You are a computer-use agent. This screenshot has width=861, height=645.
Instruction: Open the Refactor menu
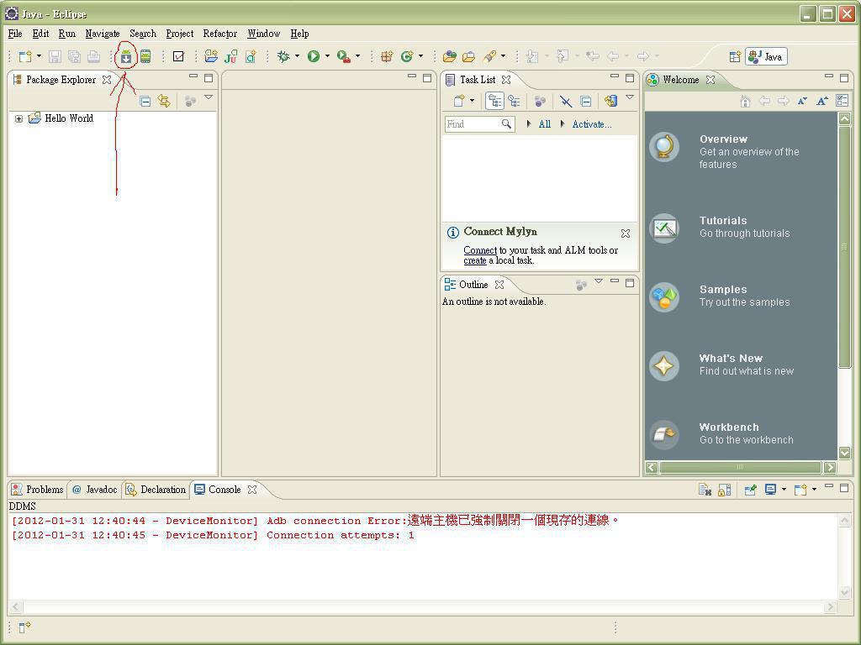tap(219, 34)
